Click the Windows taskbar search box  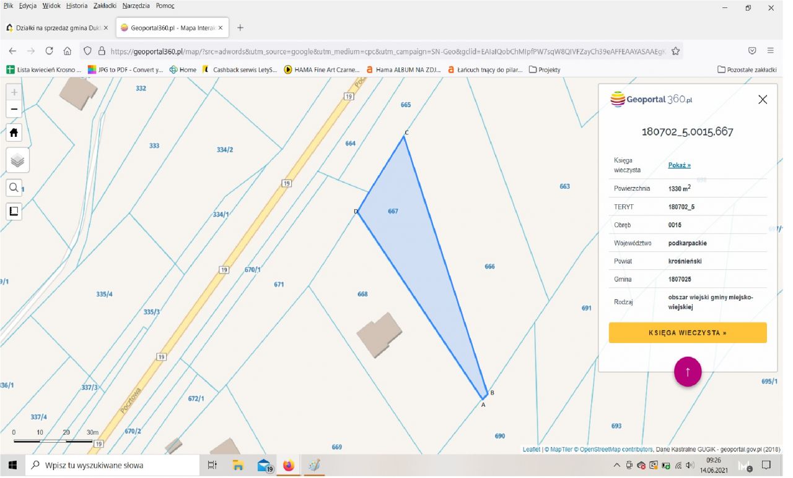click(112, 465)
